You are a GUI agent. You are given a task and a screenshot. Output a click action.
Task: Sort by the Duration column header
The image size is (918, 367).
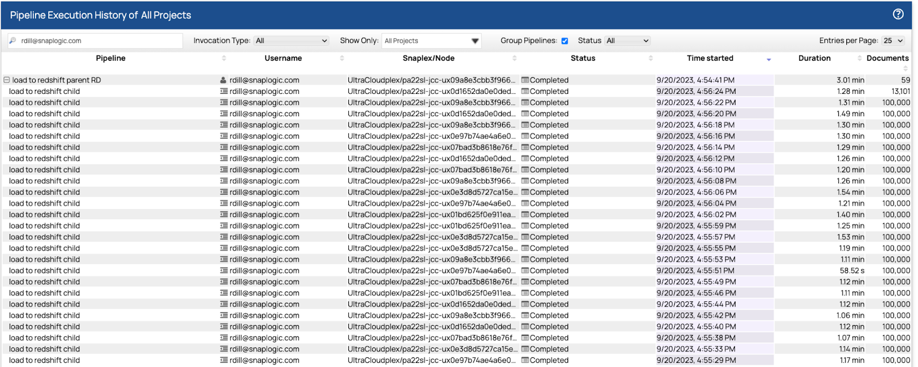814,58
